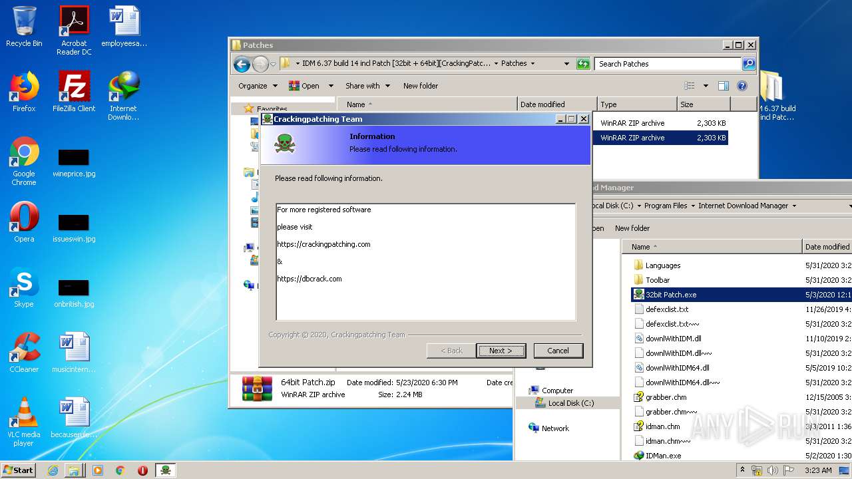852x479 pixels.
Task: Click the Opera icon on the taskbar
Action: (x=142, y=470)
